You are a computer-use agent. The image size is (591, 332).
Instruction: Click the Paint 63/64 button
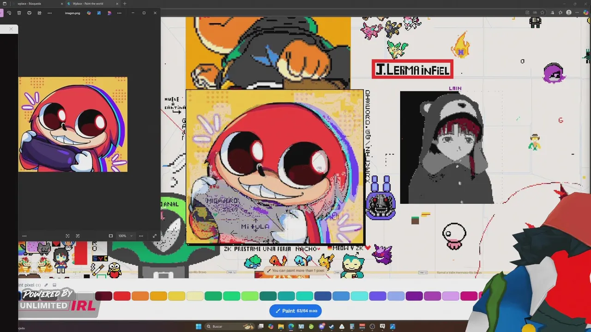click(x=295, y=311)
